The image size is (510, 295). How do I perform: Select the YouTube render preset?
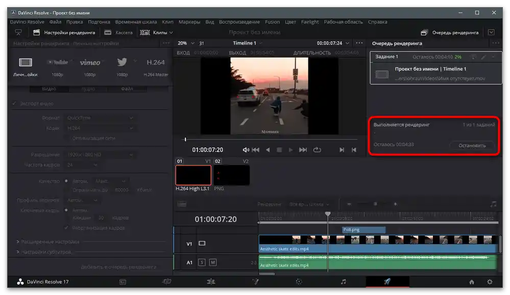[x=58, y=62]
